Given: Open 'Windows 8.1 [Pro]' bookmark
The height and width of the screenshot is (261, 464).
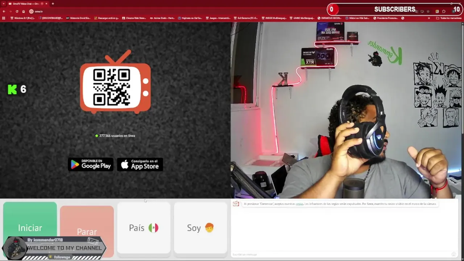Looking at the screenshot, I should (x=22, y=18).
